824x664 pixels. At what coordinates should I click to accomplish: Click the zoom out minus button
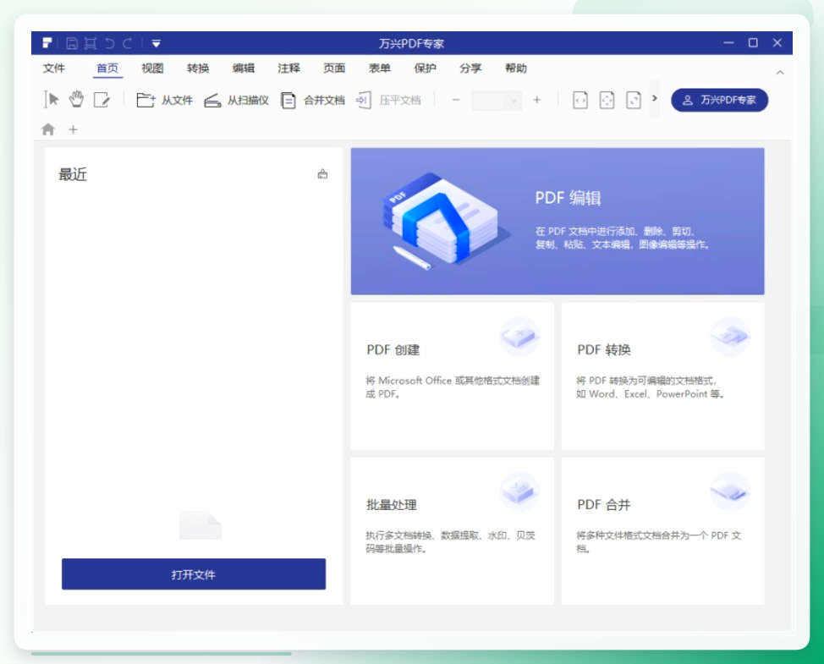point(456,100)
